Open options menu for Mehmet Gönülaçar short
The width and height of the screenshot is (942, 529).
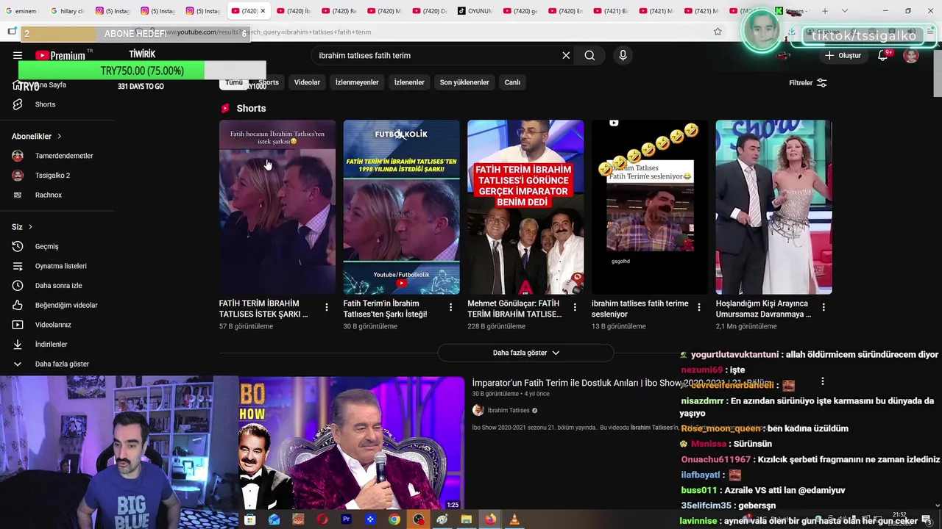[575, 307]
